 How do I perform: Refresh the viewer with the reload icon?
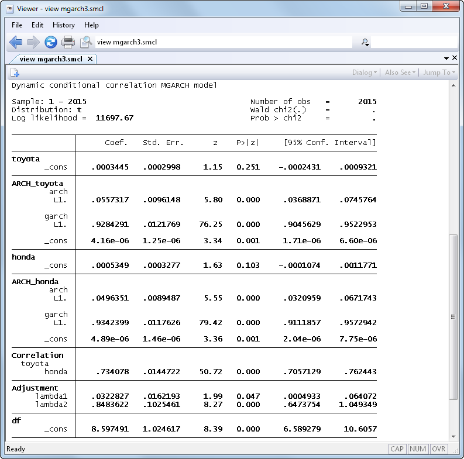click(51, 42)
